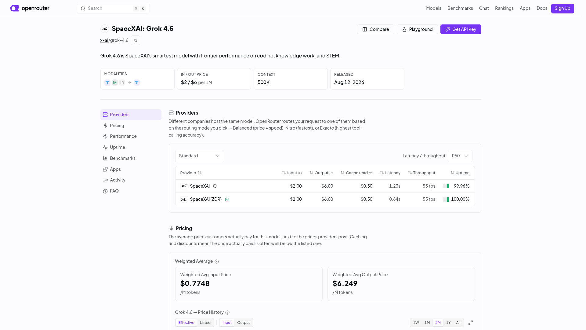Focus the Search input field

pos(113,9)
